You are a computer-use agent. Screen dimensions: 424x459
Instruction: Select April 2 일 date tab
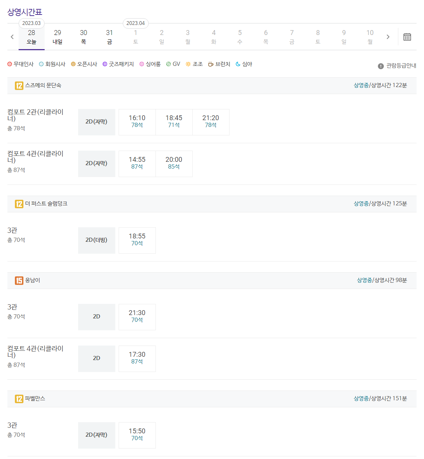click(162, 37)
